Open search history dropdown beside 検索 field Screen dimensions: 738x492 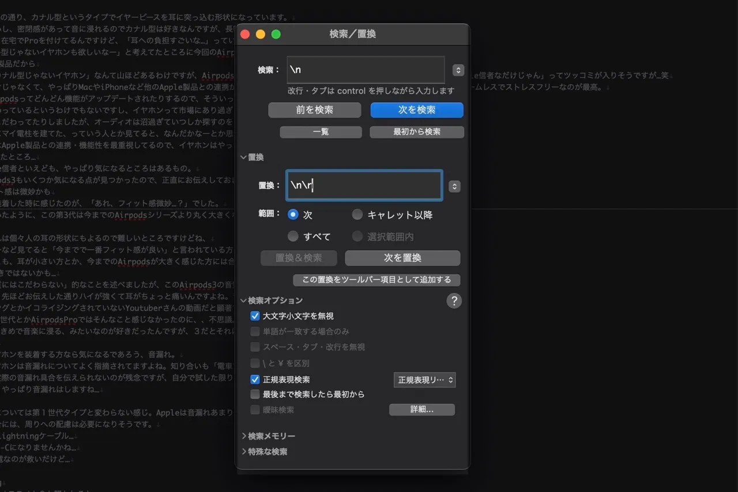tap(458, 70)
